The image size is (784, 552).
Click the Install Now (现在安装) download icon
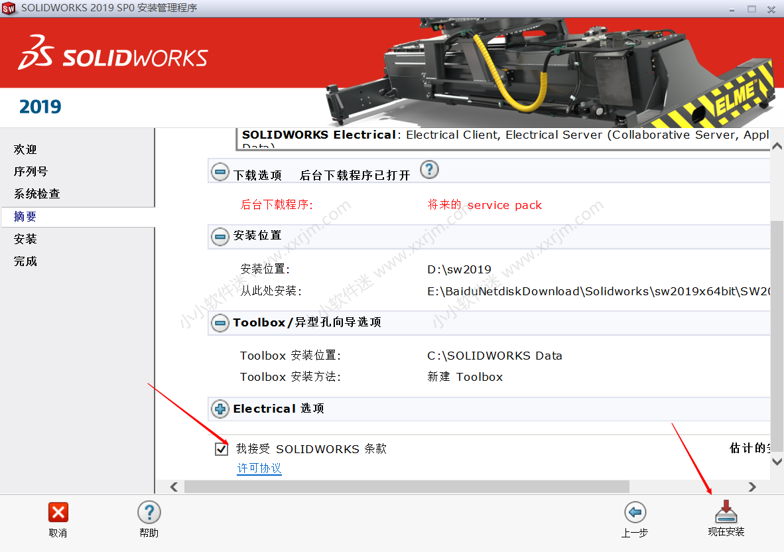726,512
